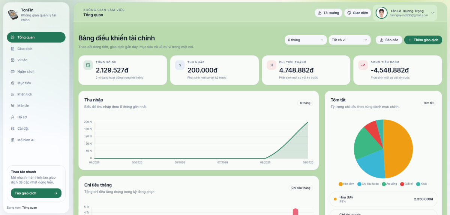Click the Tổng quan grid icon in sidebar

pos(12,37)
